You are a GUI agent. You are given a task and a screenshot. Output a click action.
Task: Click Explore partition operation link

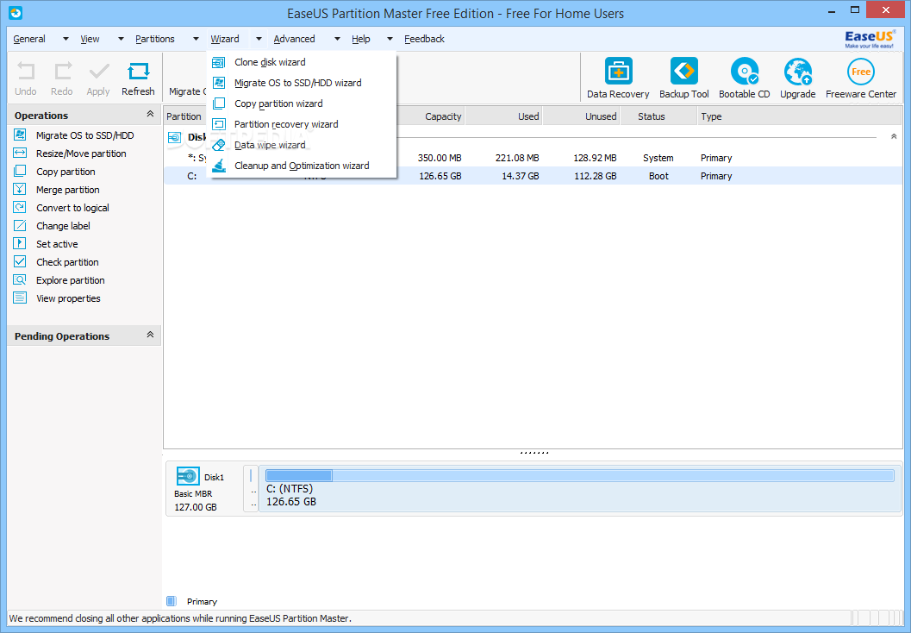[71, 280]
